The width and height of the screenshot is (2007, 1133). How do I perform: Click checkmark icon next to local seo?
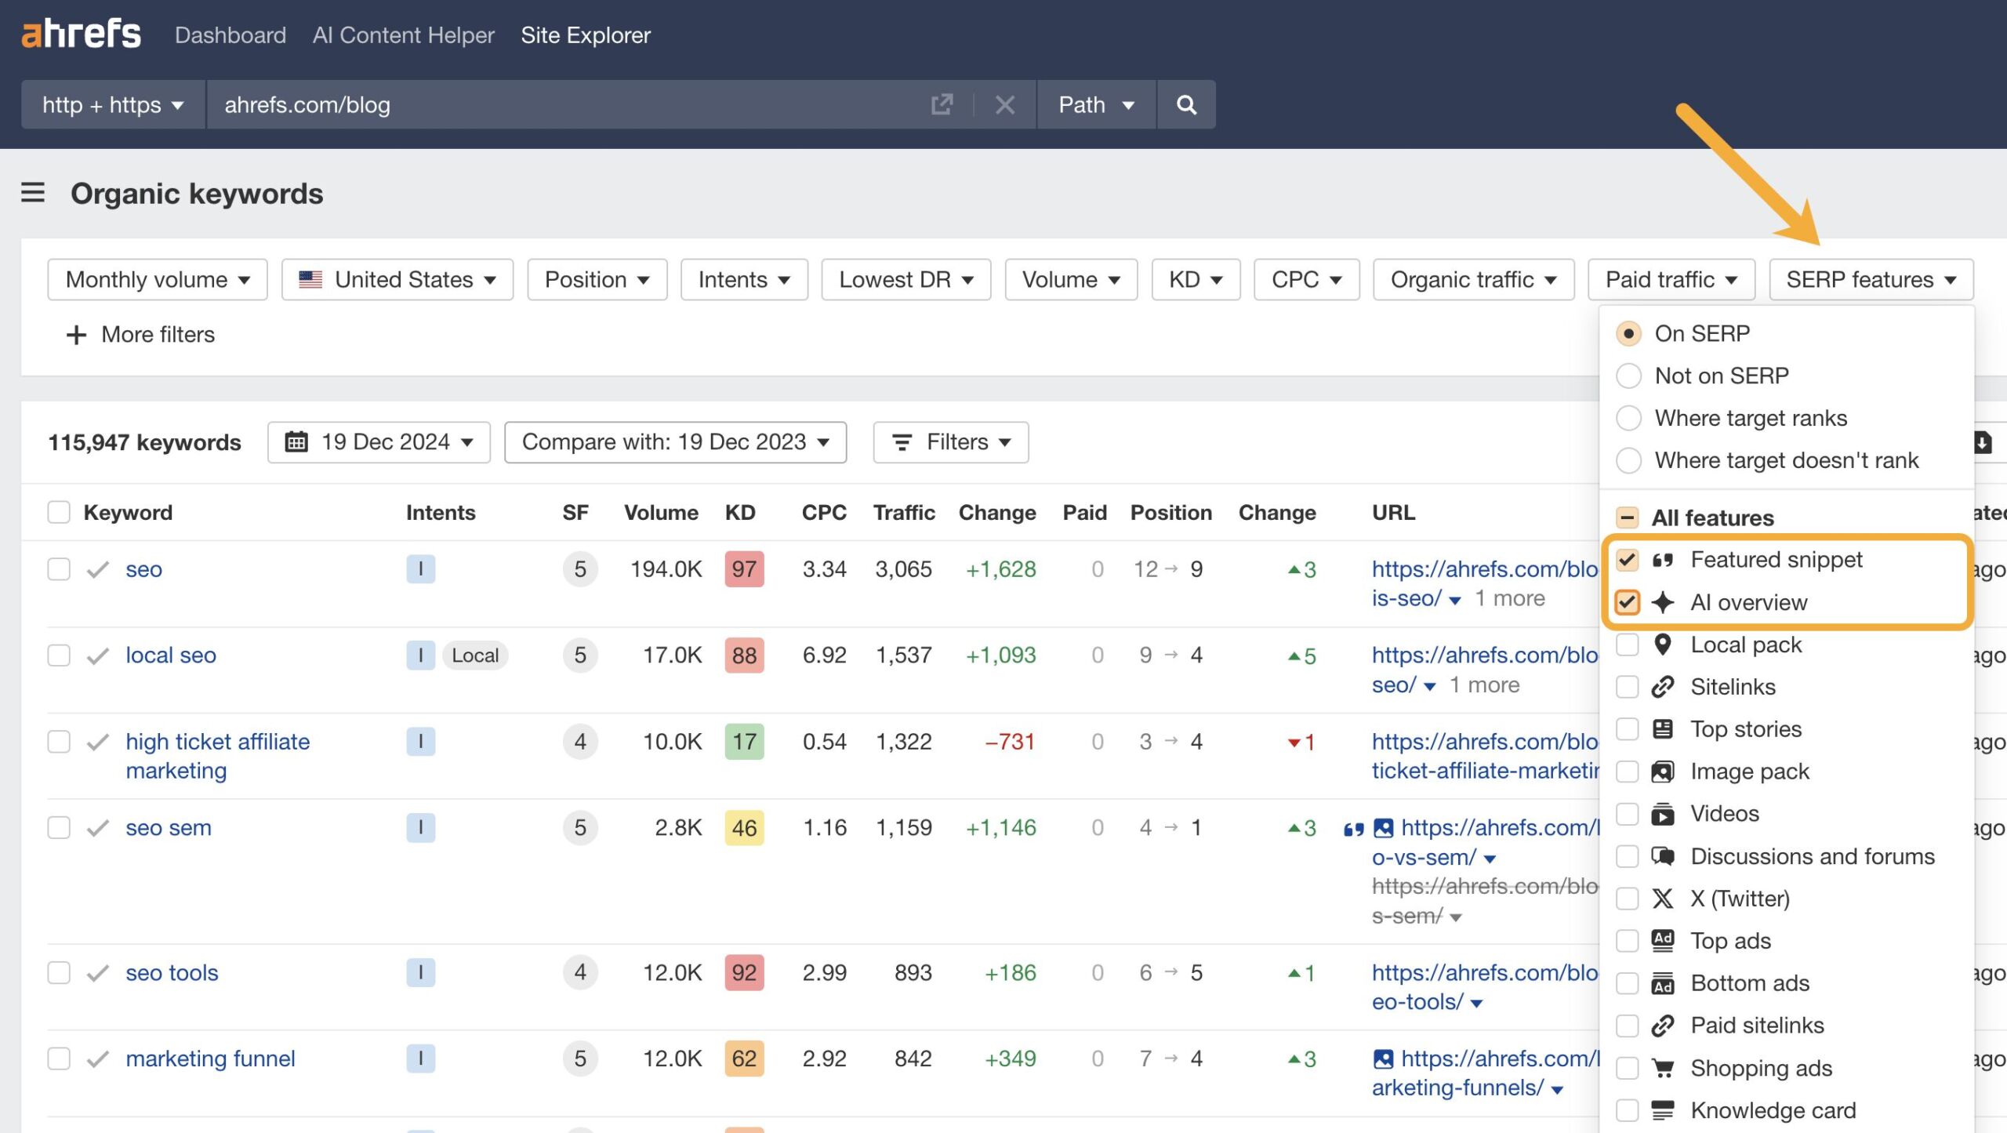pyautogui.click(x=98, y=655)
